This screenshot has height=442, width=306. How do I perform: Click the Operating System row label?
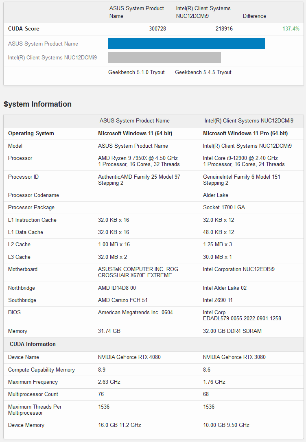click(x=31, y=133)
